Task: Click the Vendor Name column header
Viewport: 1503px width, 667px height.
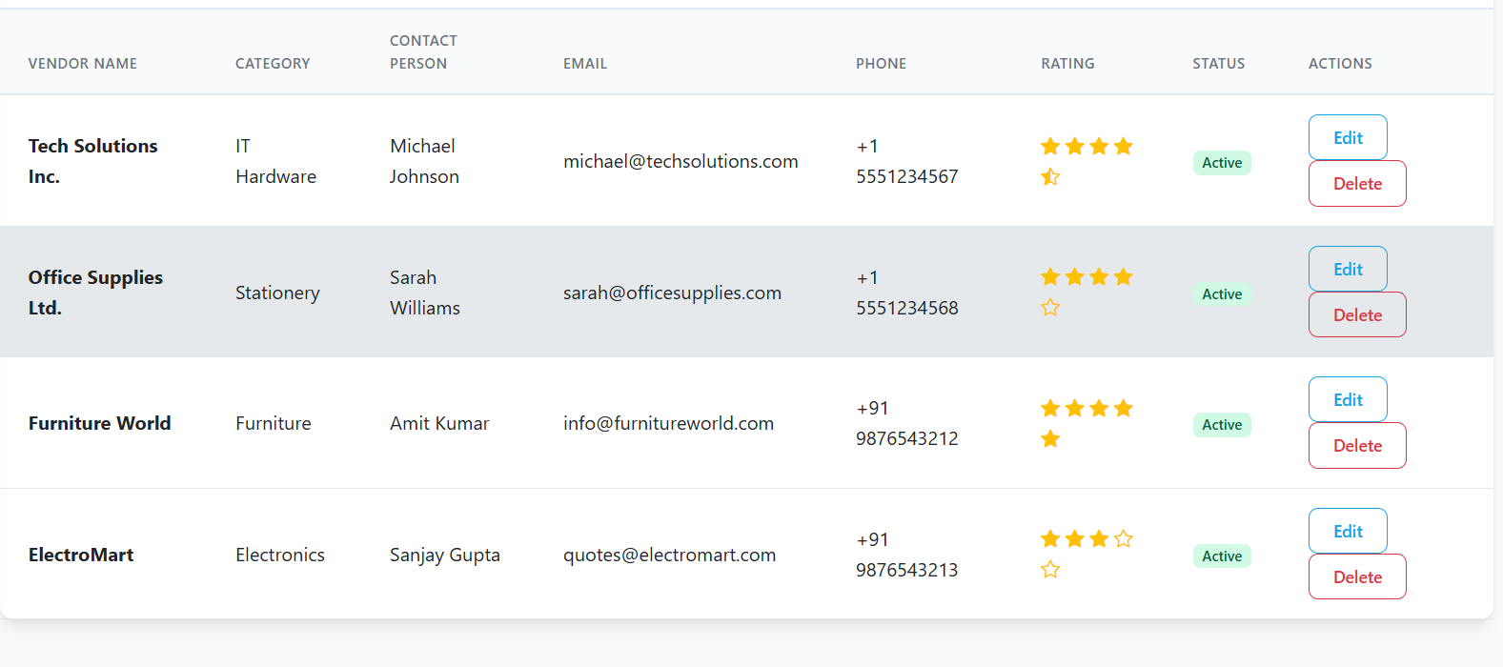Action: (x=83, y=64)
